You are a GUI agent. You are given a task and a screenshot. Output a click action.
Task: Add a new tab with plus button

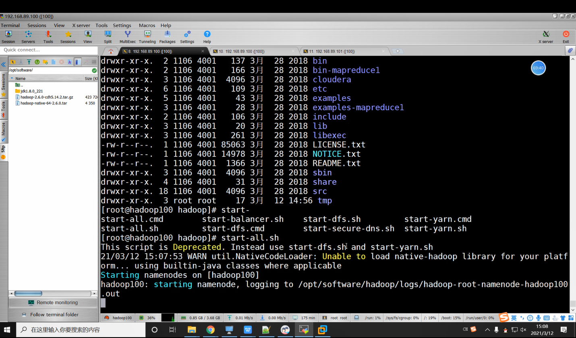398,51
